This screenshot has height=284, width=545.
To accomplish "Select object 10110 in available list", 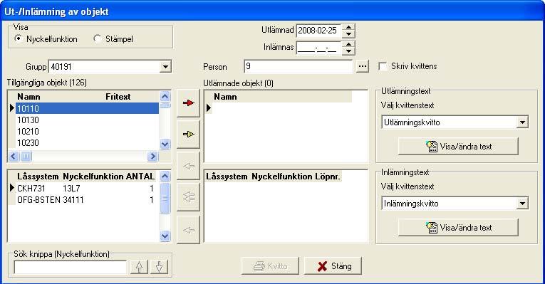I will point(87,109).
